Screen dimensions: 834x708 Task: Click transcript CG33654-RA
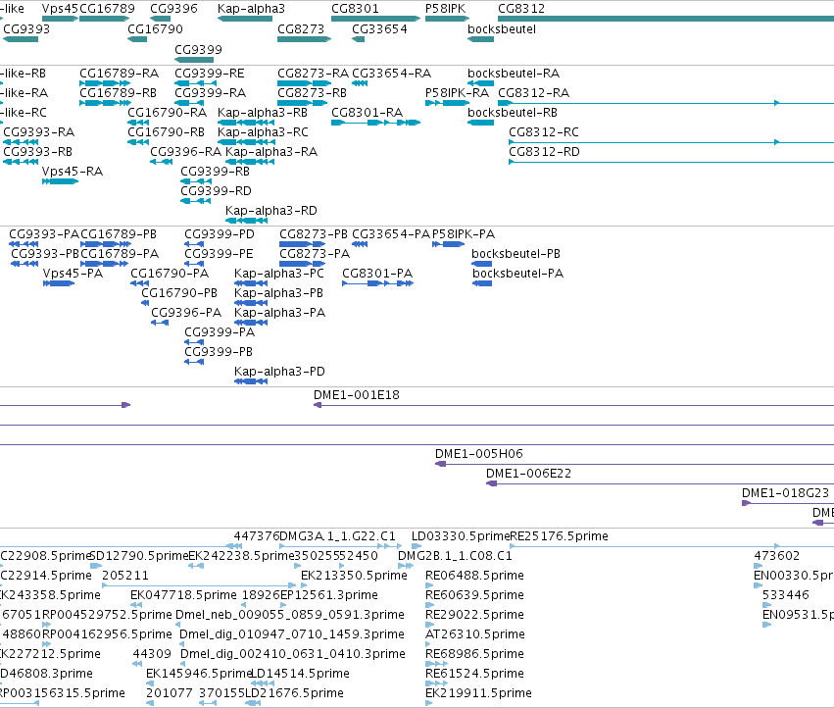click(x=360, y=83)
